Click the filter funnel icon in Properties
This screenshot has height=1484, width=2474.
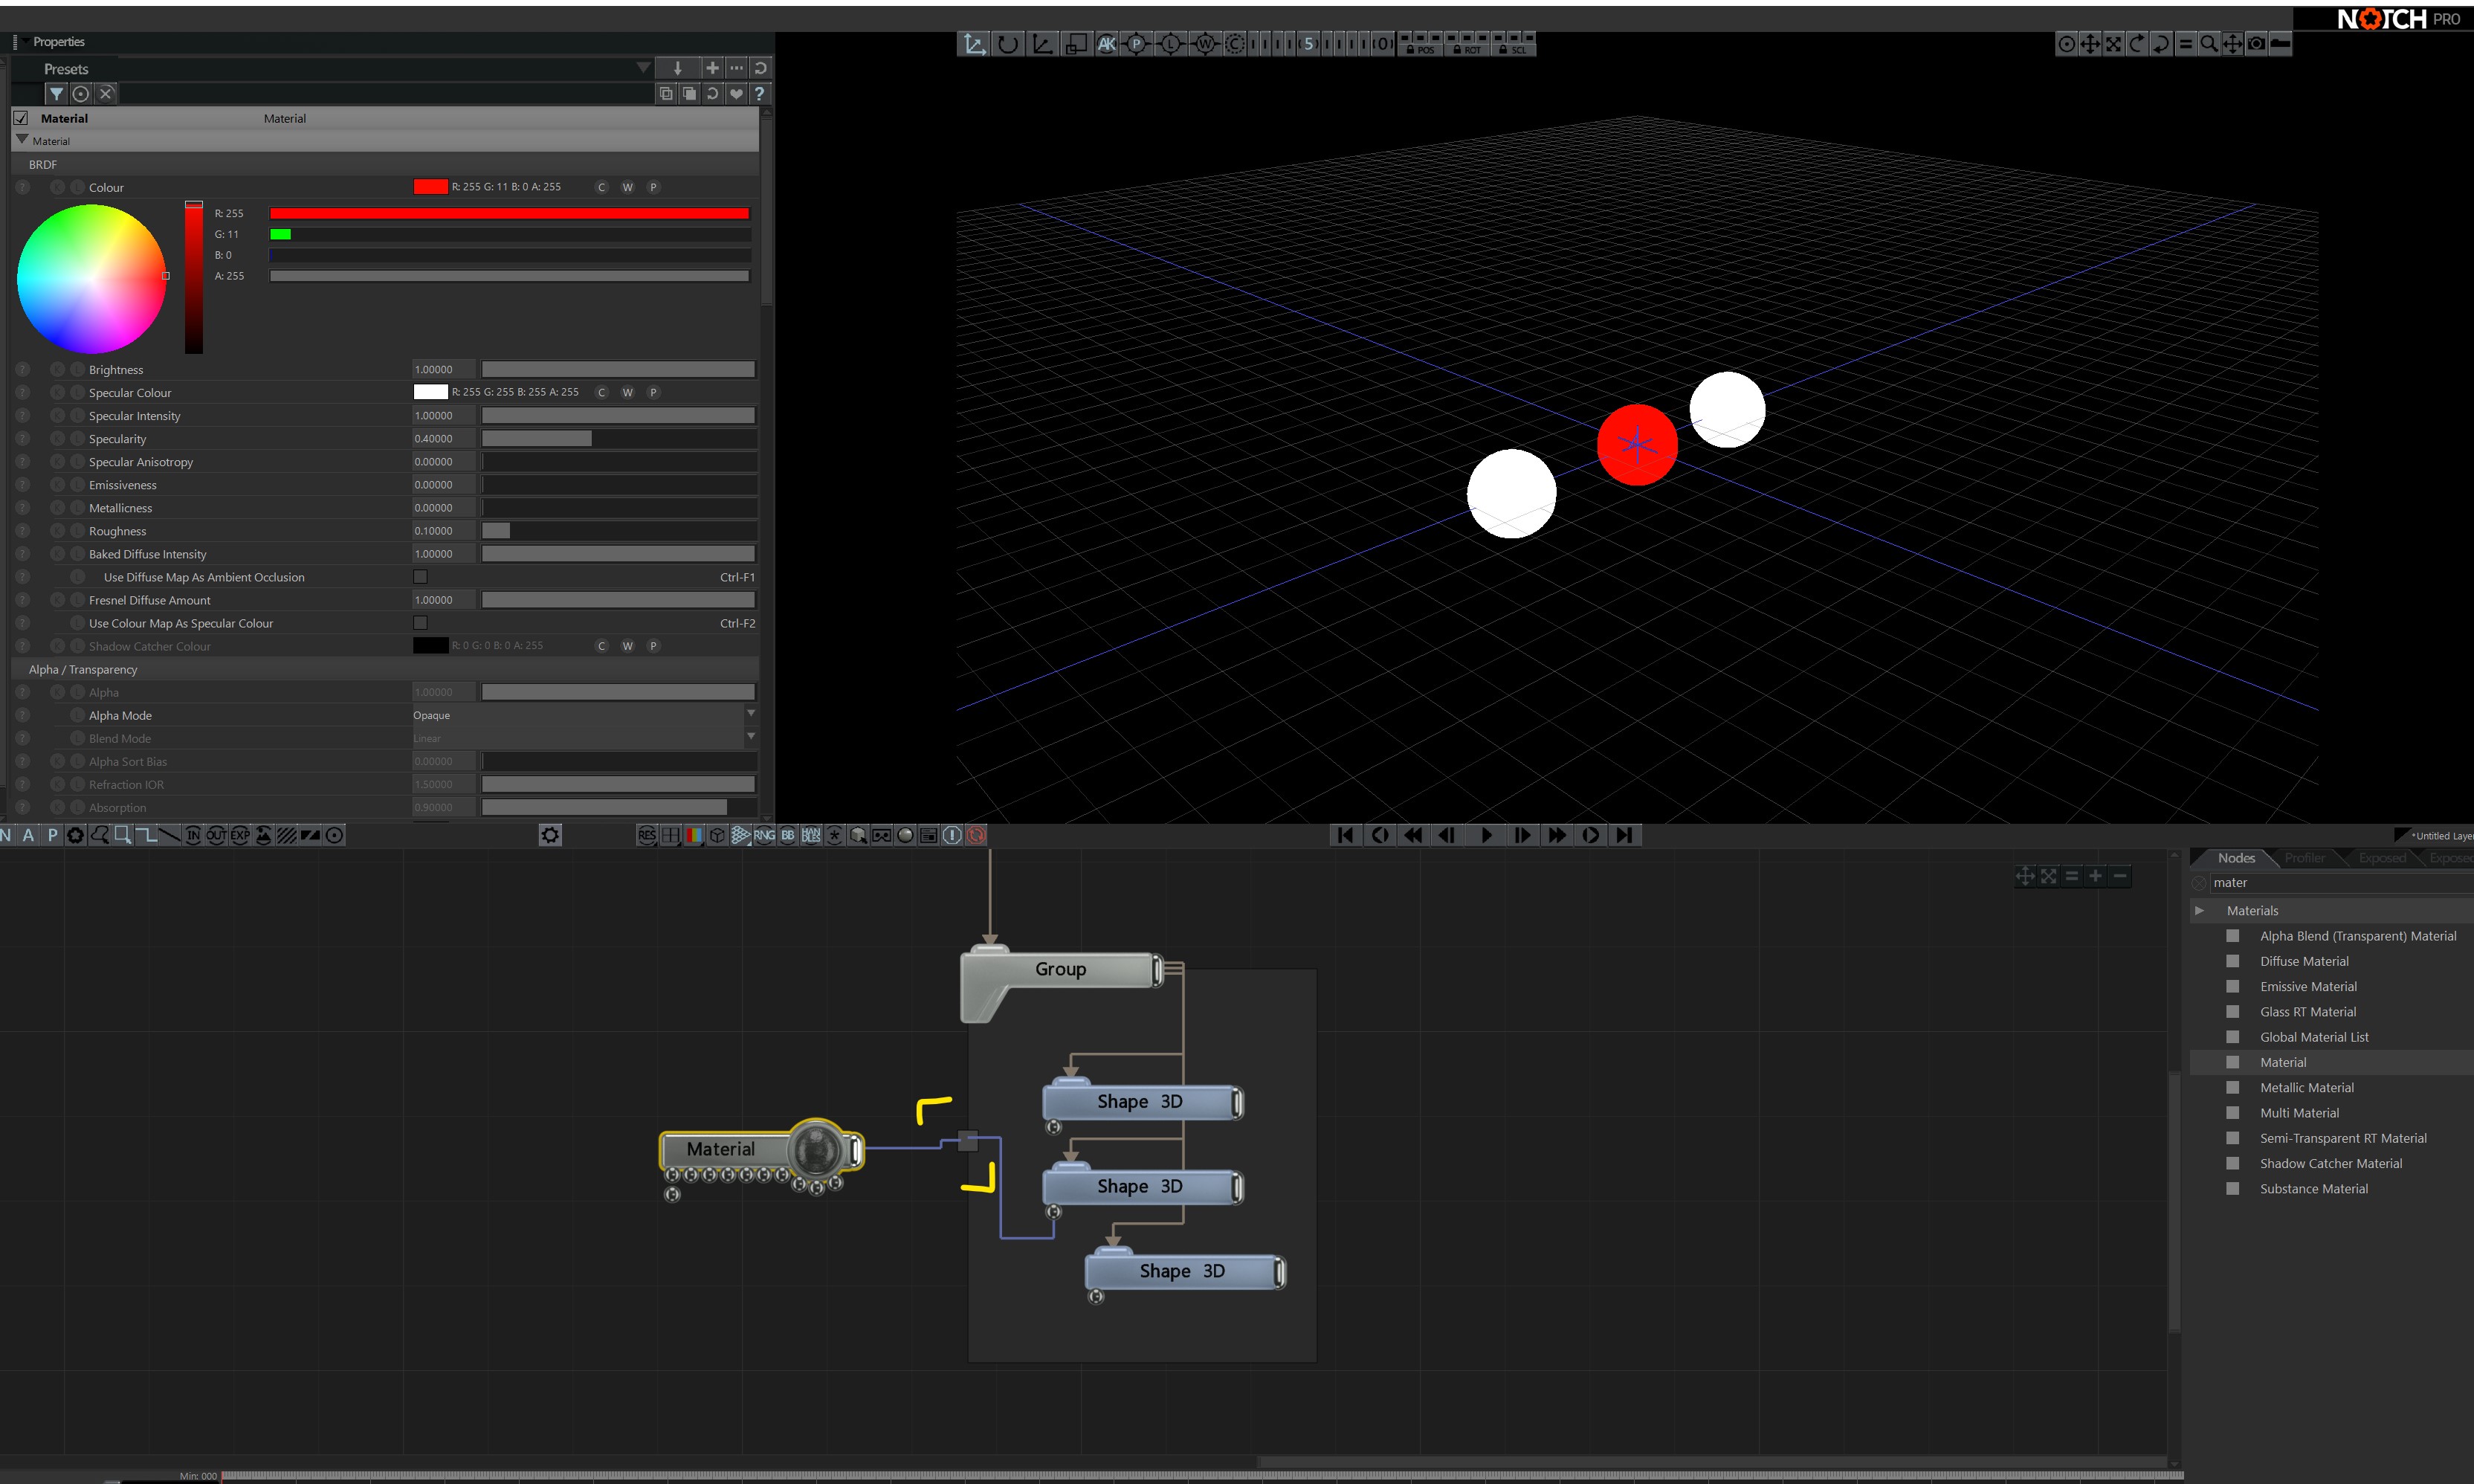pos(57,94)
